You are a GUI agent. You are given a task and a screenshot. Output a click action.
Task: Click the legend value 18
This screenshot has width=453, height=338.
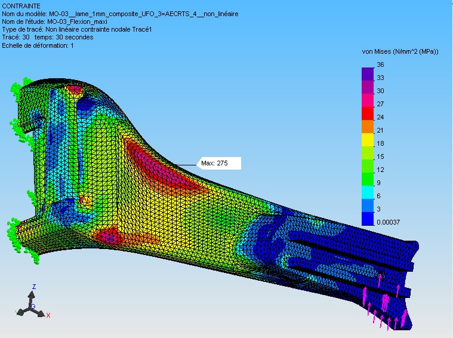380,143
